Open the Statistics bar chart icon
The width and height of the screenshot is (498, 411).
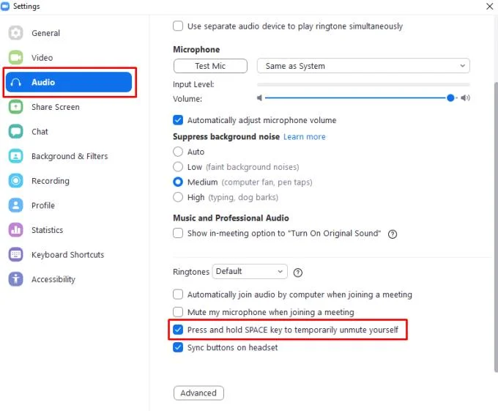[15, 230]
